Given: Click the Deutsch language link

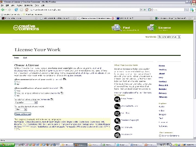Looking at the screenshot, I should tap(42, 122).
